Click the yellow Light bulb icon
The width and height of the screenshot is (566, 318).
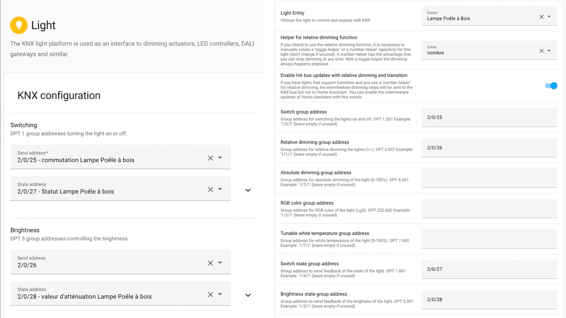coord(19,25)
